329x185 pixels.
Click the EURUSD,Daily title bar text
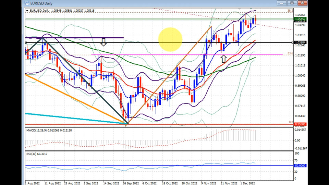pyautogui.click(x=41, y=3)
